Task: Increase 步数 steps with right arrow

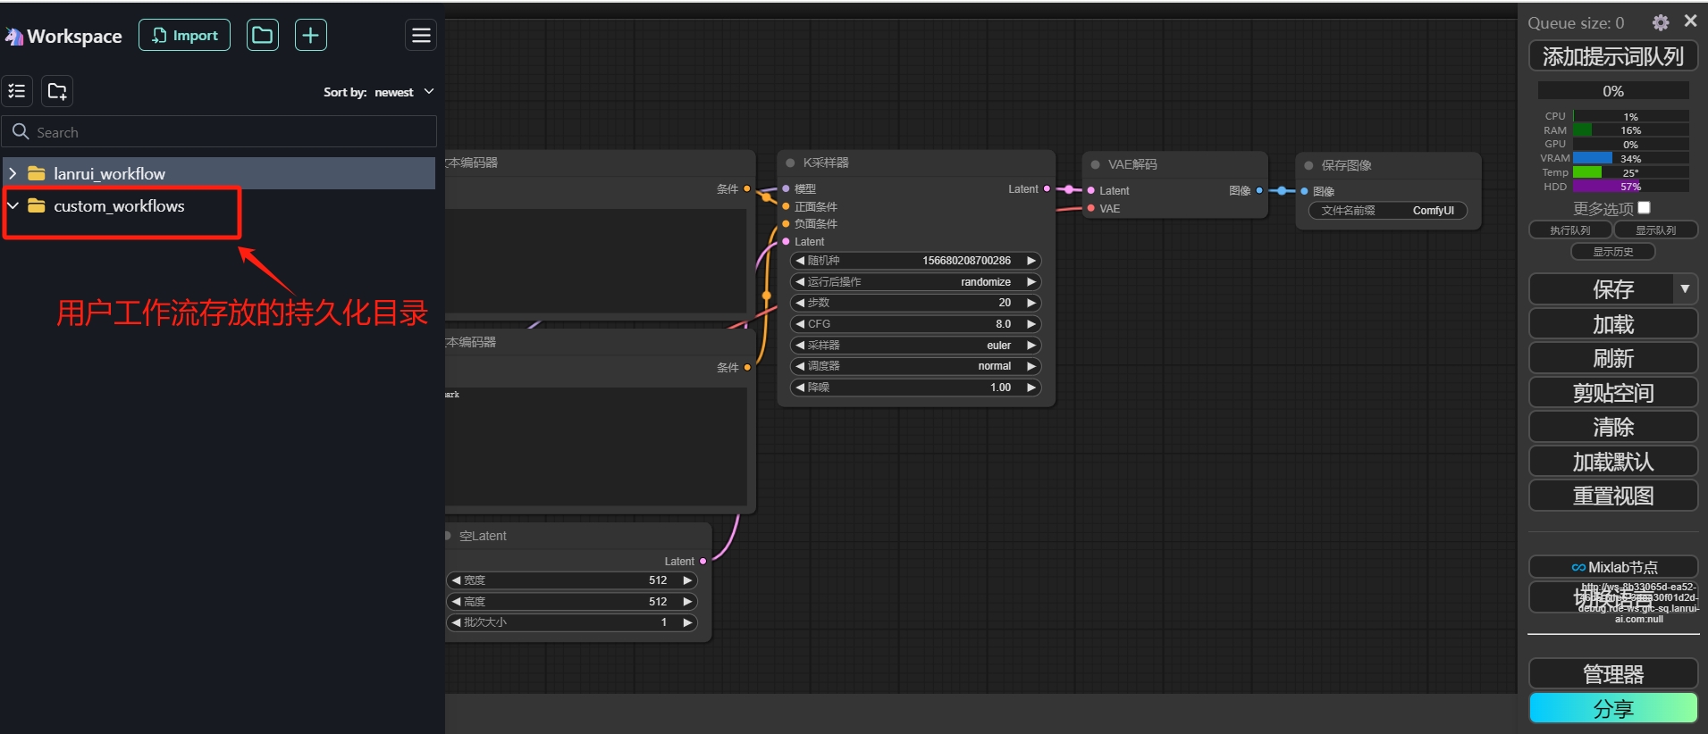Action: click(x=1031, y=303)
